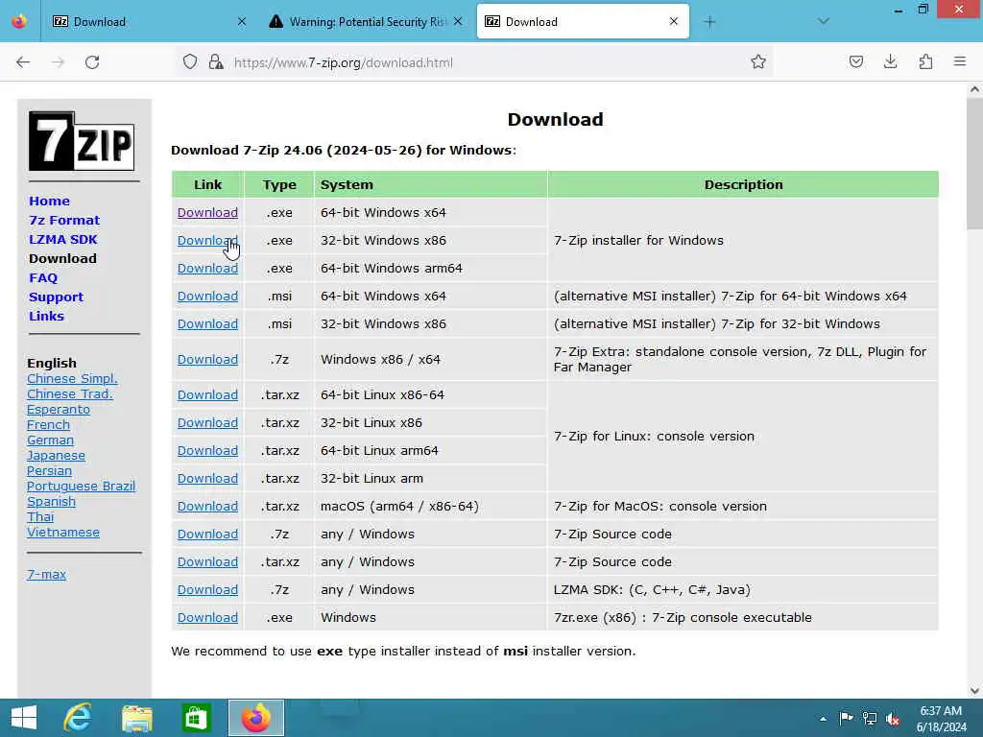Click the page vertical scrollbar thumb
The height and width of the screenshot is (737, 983).
975,164
